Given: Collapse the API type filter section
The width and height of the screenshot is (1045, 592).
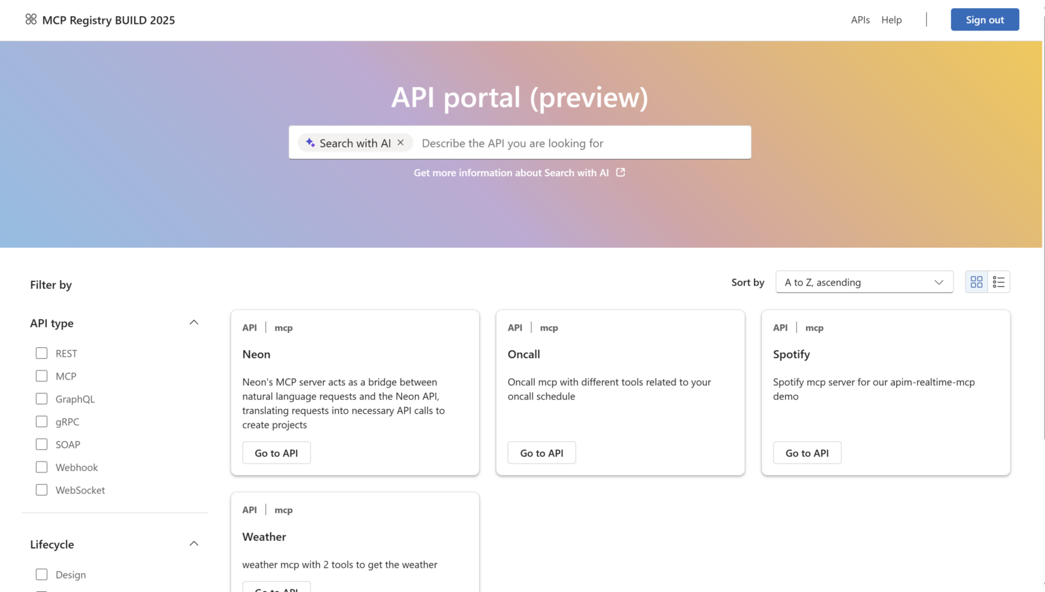Looking at the screenshot, I should 194,322.
